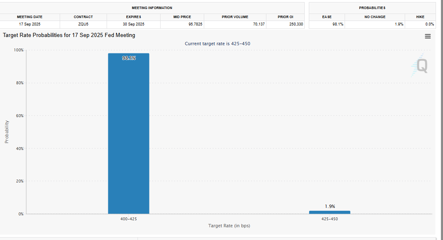443x240 pixels.
Task: Click the 'Target Rate (in bps)' axis title
Action: [x=229, y=226]
